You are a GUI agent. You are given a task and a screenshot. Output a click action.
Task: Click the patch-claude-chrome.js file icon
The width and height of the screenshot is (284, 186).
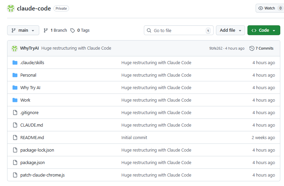pyautogui.click(x=15, y=175)
